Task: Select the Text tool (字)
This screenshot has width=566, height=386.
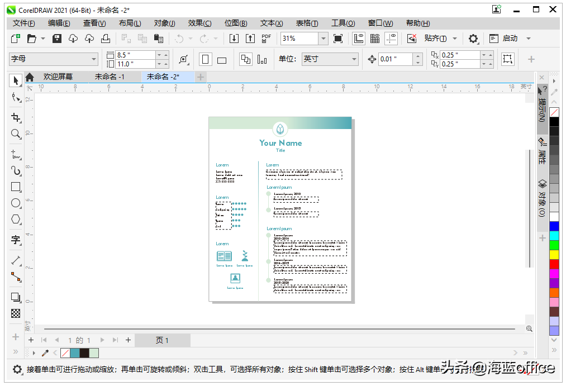Action: [16, 240]
